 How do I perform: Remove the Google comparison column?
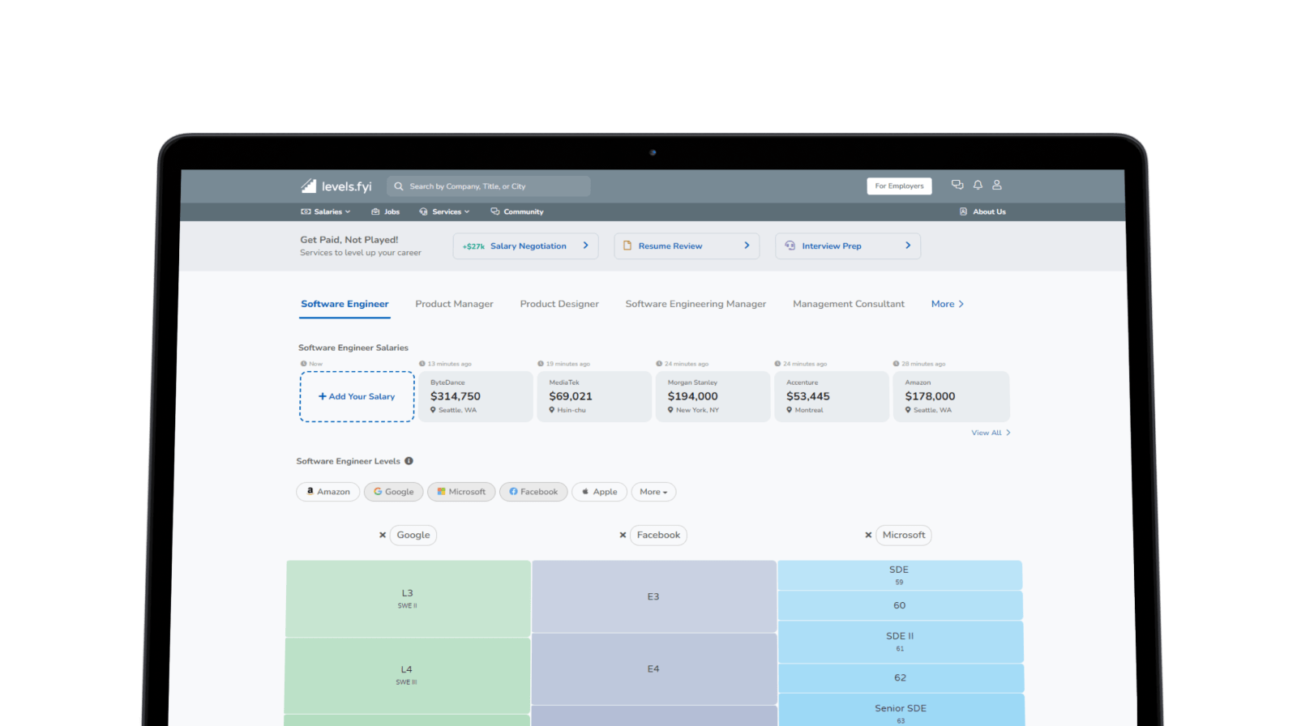tap(383, 535)
